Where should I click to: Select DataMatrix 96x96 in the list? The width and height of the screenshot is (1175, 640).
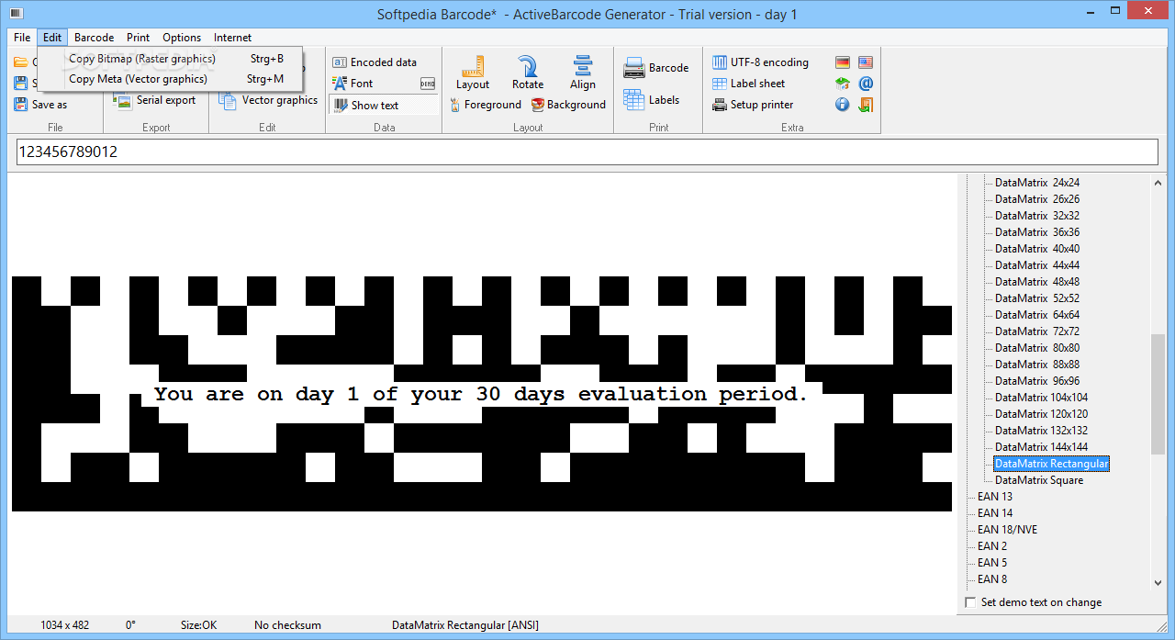tap(1037, 381)
